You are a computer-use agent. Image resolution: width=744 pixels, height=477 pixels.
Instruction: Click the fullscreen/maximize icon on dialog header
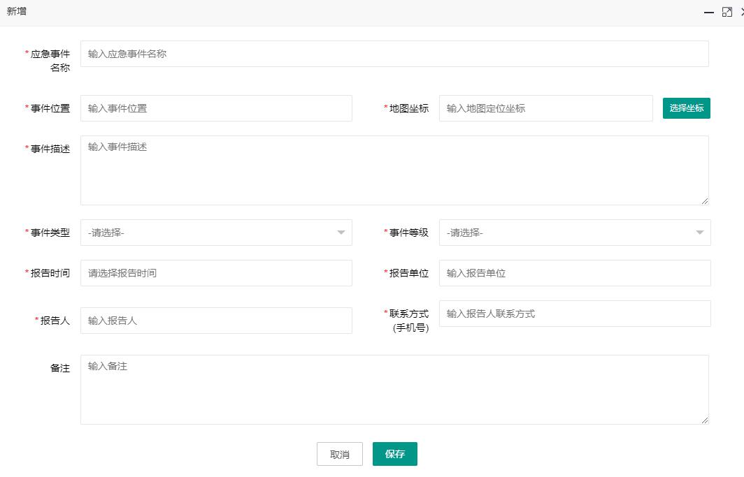[727, 12]
